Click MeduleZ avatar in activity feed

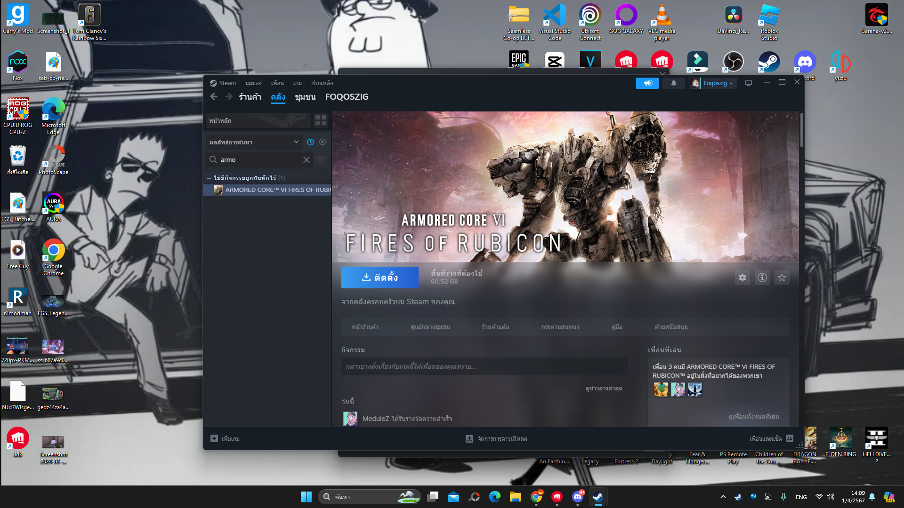point(350,418)
